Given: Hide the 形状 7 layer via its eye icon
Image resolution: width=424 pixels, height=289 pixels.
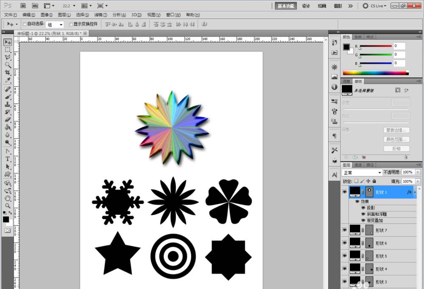Looking at the screenshot, I should pos(344,230).
